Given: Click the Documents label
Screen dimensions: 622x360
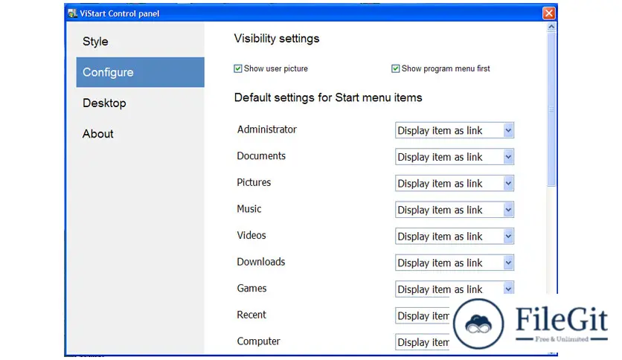Looking at the screenshot, I should 261,155.
